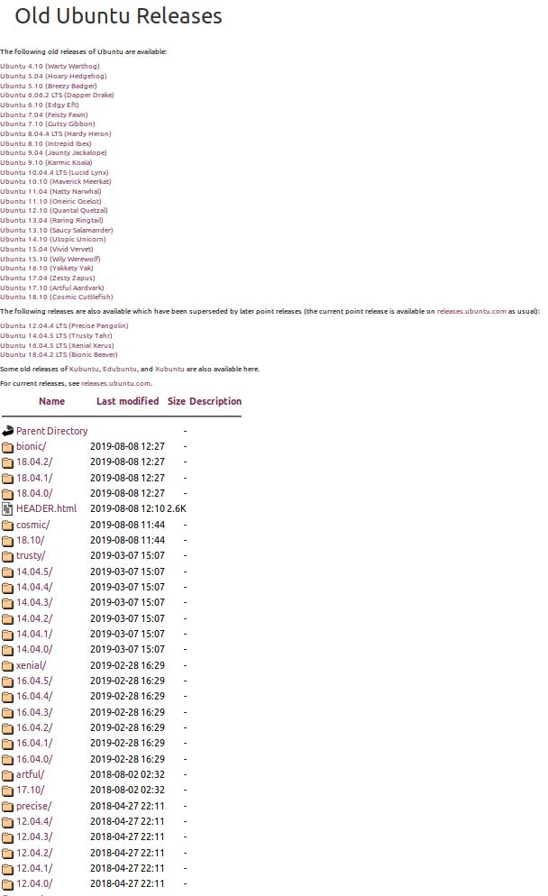Open the 16.04.4/ directory link
Screen dimensions: 548x896
pyautogui.click(x=34, y=696)
